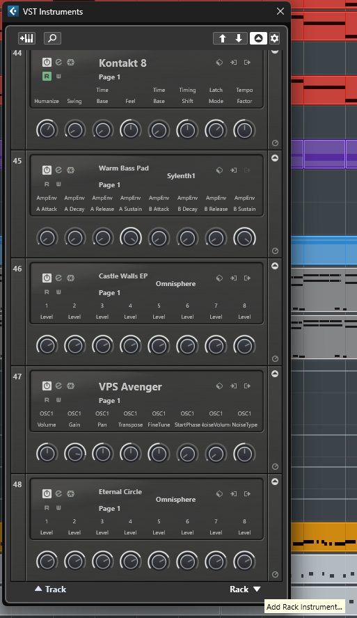
Task: Click Kontakt 8 input options icon
Action: point(233,62)
